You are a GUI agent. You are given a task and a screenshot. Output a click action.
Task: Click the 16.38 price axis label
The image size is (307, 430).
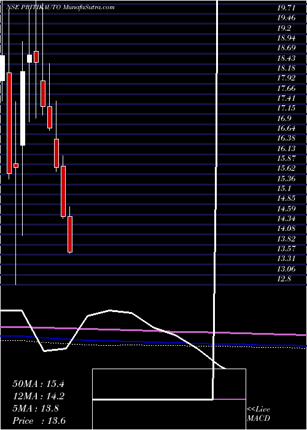(x=286, y=138)
